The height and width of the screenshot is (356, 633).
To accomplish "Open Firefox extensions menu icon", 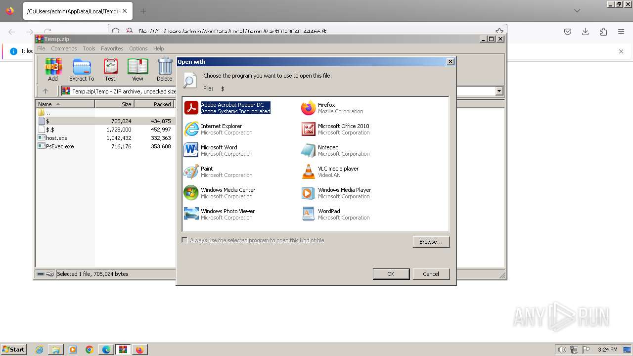I will pos(603,32).
